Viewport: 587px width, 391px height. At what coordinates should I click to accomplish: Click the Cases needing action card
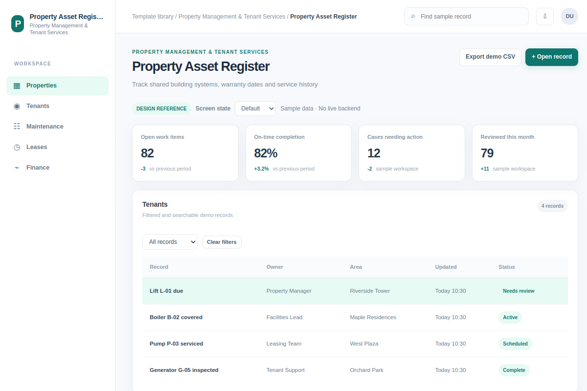[x=412, y=153]
